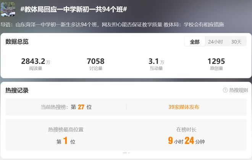Click the current rank 第27位 entry
252x160 pixels.
pyautogui.click(x=66, y=107)
